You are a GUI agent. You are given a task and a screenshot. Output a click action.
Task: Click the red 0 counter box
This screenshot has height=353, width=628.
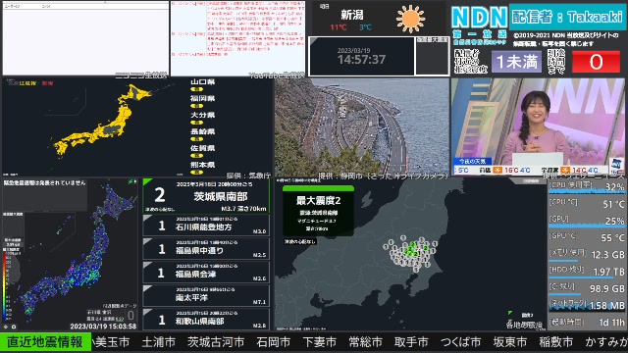(x=596, y=62)
